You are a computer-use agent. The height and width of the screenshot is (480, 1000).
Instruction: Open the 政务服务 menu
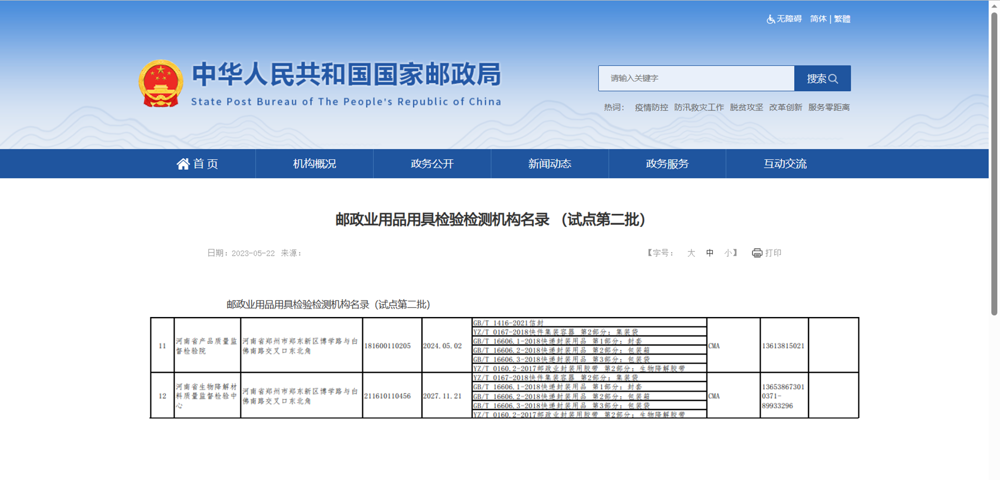coord(667,164)
